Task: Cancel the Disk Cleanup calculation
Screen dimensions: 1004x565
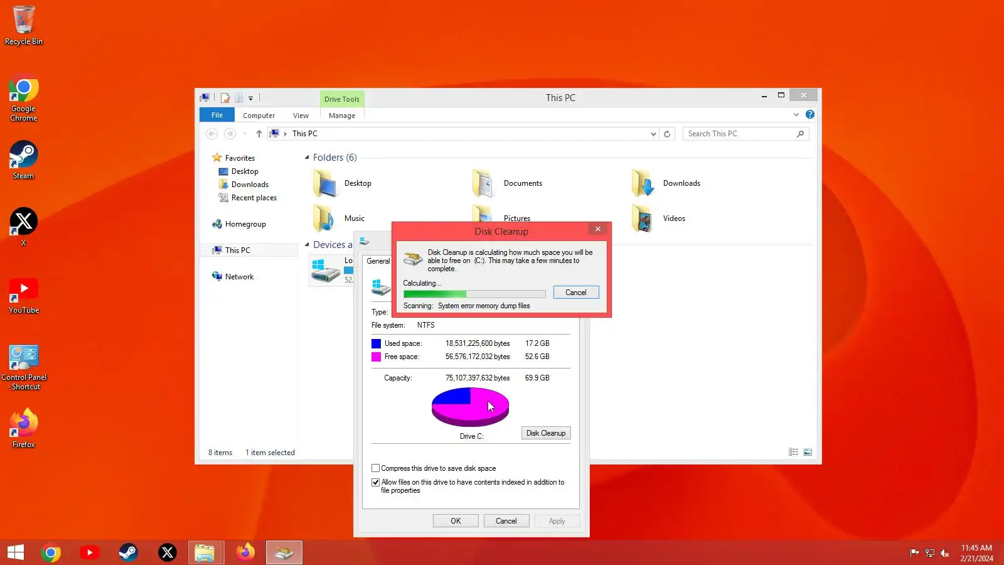Action: tap(576, 293)
